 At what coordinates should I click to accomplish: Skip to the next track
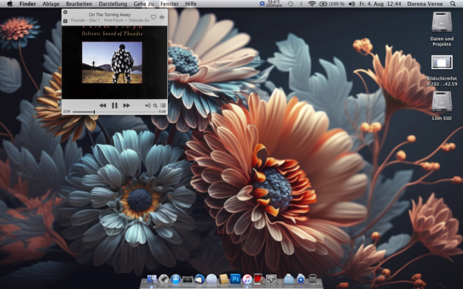pyautogui.click(x=126, y=106)
